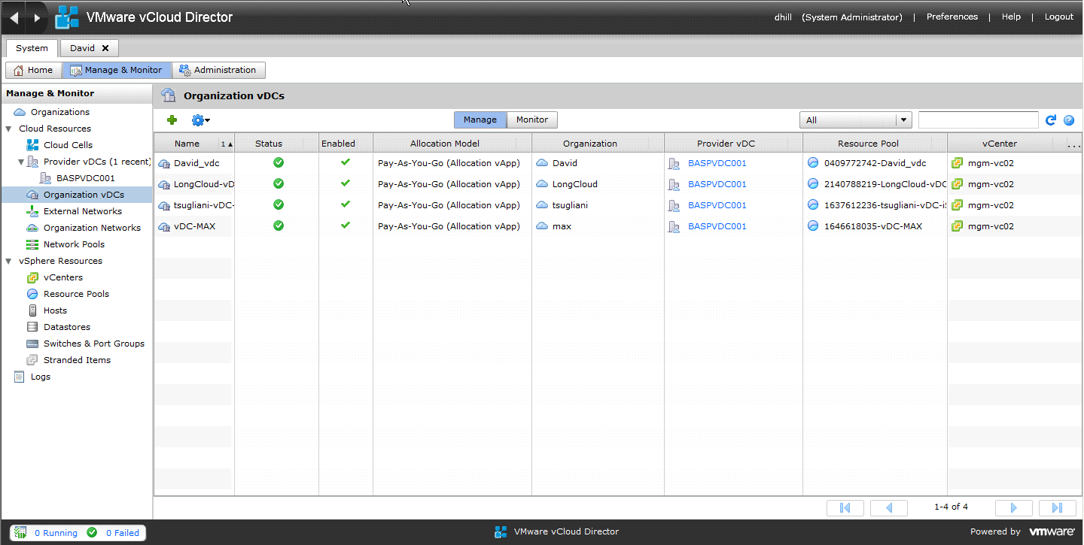
Task: Open Organizations in the sidebar
Action: pyautogui.click(x=60, y=112)
